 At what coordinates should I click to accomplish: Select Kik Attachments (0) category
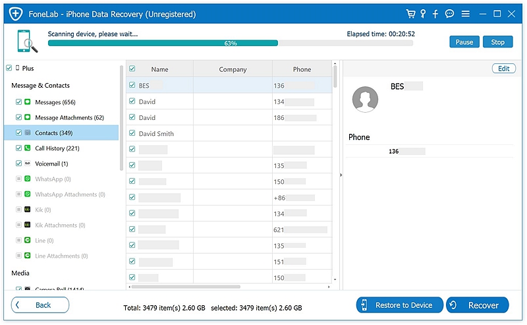(x=60, y=225)
